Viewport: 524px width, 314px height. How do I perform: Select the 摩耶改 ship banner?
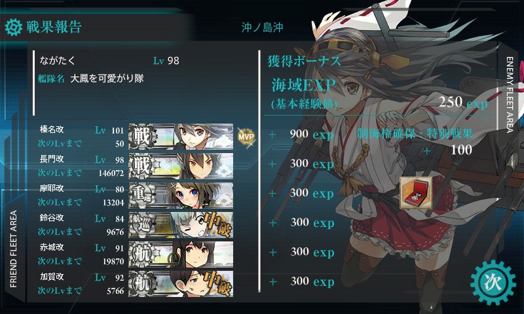coord(181,195)
